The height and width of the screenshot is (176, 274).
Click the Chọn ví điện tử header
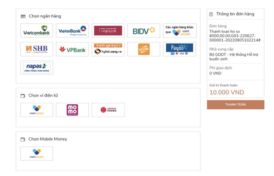click(x=43, y=96)
